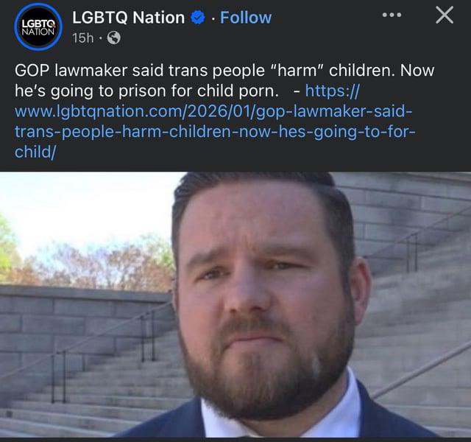Click the www.lgbtqnation.com/2026/01 URL line
Image resolution: width=471 pixels, height=442 pixels.
(213, 111)
